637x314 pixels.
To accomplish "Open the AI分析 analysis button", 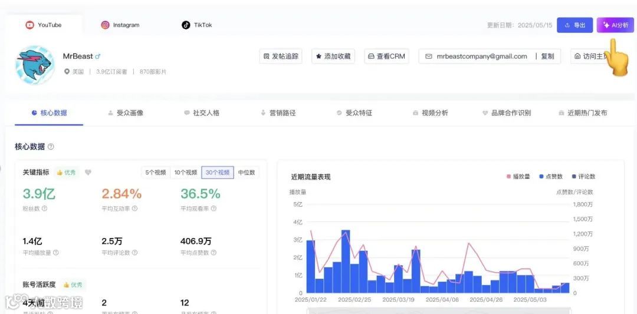I will point(615,25).
